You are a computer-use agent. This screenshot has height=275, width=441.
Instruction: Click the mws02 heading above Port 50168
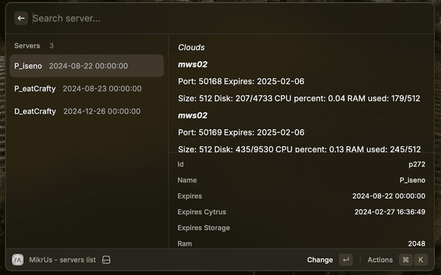pyautogui.click(x=192, y=65)
